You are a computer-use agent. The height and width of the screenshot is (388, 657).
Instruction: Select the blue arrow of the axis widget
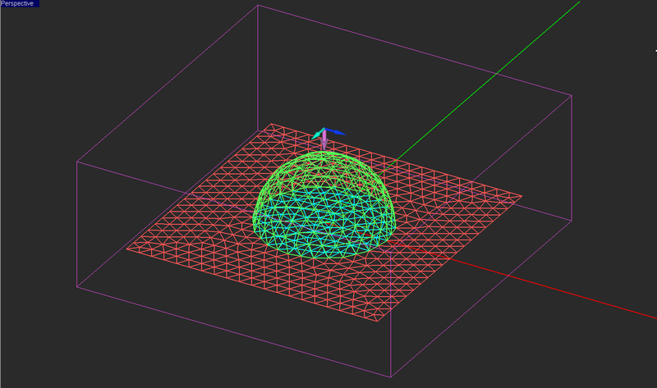(336, 132)
